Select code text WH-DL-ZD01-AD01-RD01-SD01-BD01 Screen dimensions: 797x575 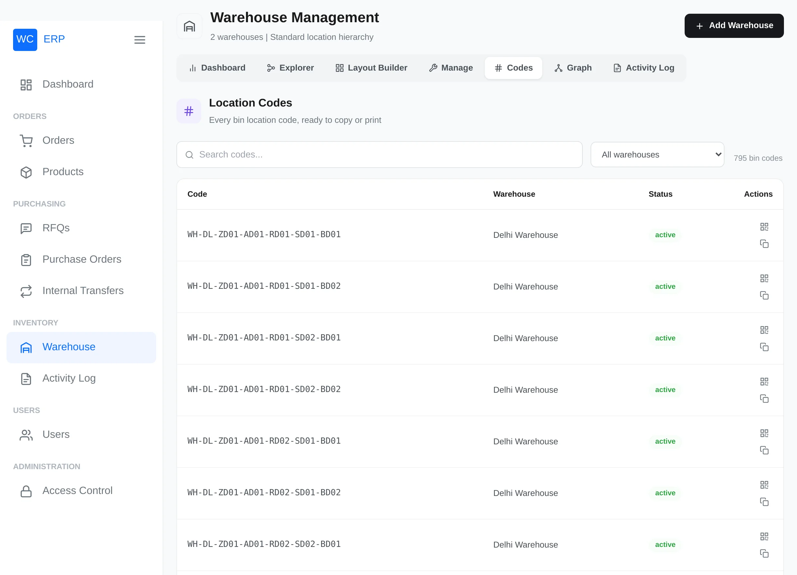point(264,235)
